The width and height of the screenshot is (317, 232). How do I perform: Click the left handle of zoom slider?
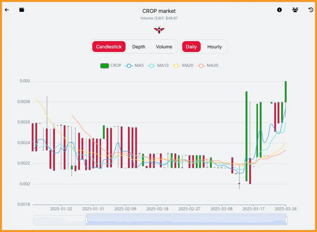(x=87, y=220)
